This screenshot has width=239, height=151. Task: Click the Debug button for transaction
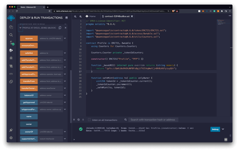(x=215, y=129)
